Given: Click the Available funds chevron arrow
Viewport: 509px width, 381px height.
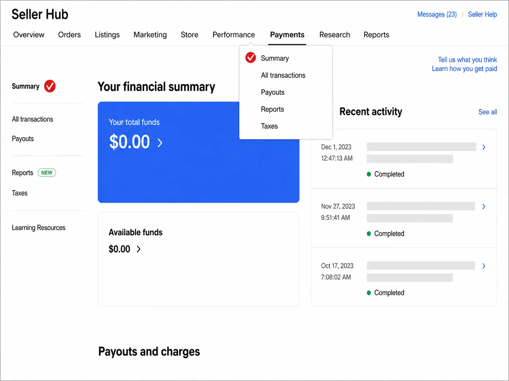Looking at the screenshot, I should (x=138, y=249).
